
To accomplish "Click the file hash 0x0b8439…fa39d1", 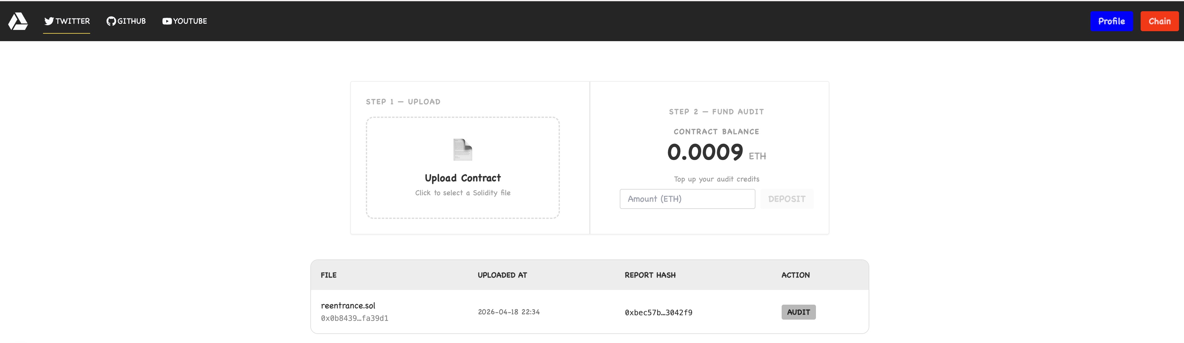I will pos(354,318).
